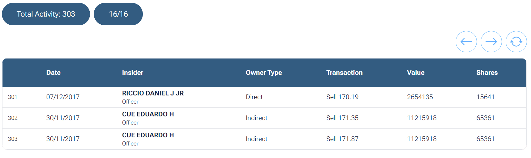Screen dimensions: 531x158
Task: Click the Owner Type column header
Action: pyautogui.click(x=264, y=73)
